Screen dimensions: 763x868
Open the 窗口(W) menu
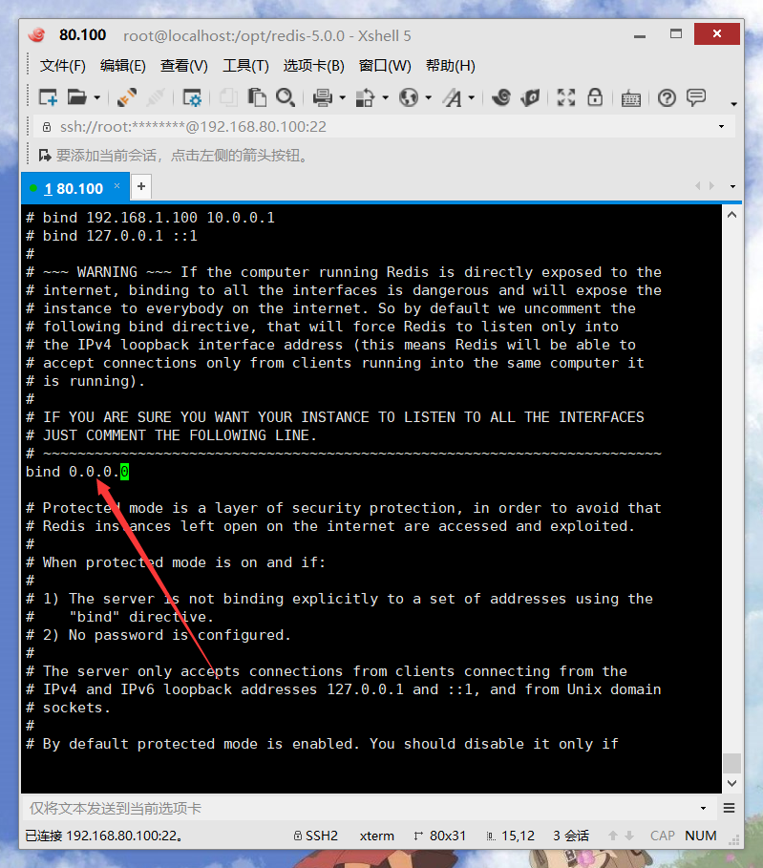(x=385, y=66)
